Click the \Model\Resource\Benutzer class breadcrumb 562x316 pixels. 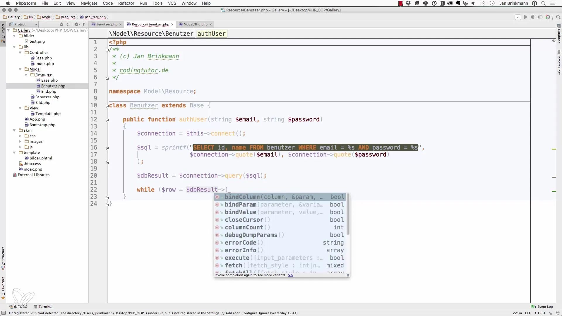point(151,34)
